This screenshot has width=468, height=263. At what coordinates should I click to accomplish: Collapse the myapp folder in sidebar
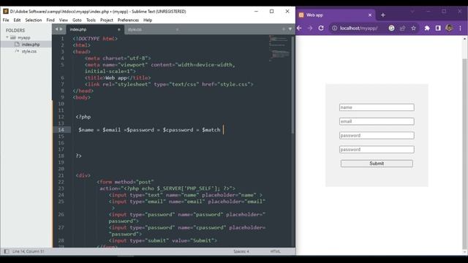[7, 37]
